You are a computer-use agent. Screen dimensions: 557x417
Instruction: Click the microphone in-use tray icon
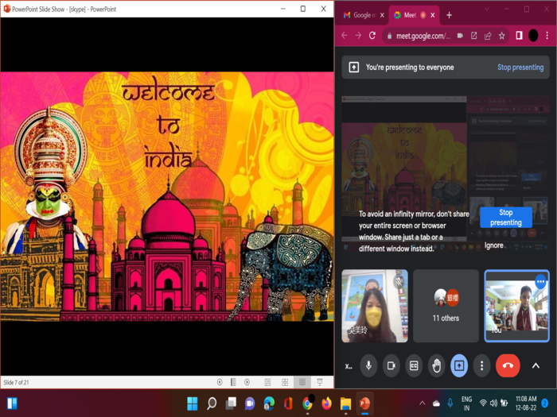[450, 403]
